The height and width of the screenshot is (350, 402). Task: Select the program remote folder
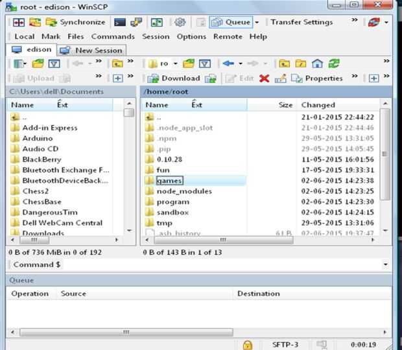pos(173,202)
